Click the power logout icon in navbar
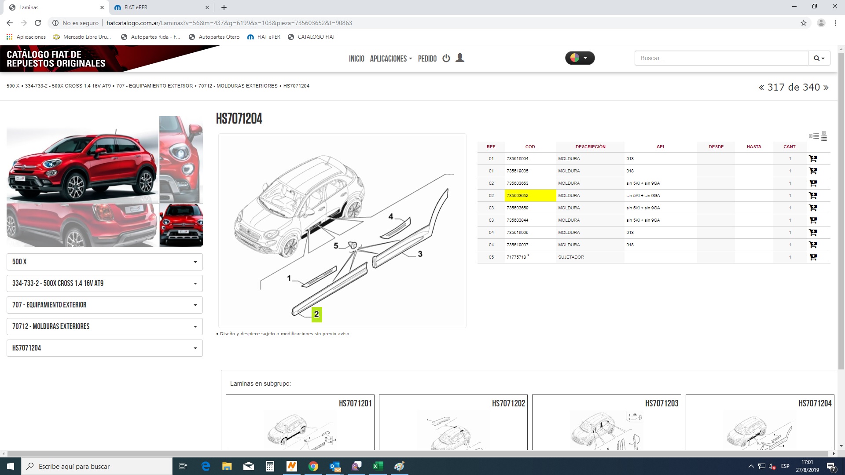The width and height of the screenshot is (845, 475). coord(446,58)
